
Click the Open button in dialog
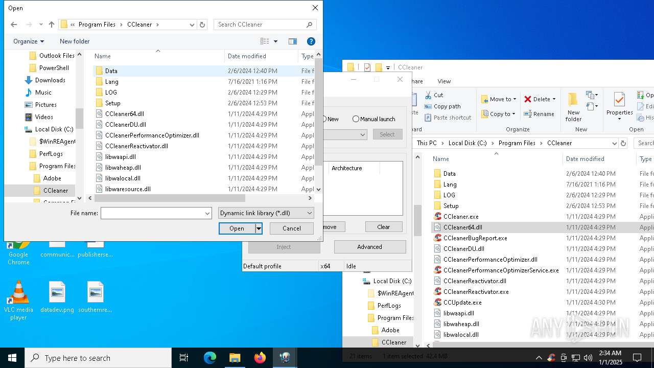coord(237,228)
